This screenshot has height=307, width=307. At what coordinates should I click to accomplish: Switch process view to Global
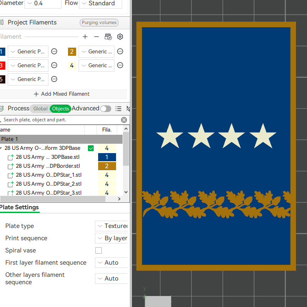[40, 109]
